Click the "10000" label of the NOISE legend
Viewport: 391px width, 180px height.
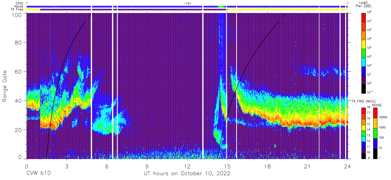pyautogui.click(x=383, y=117)
